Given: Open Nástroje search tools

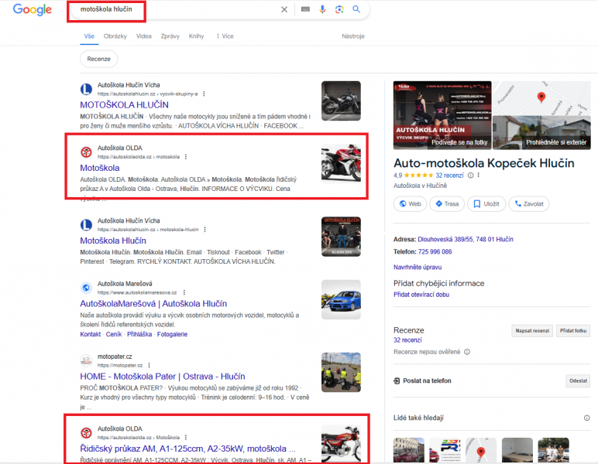Looking at the screenshot, I should click(x=353, y=36).
